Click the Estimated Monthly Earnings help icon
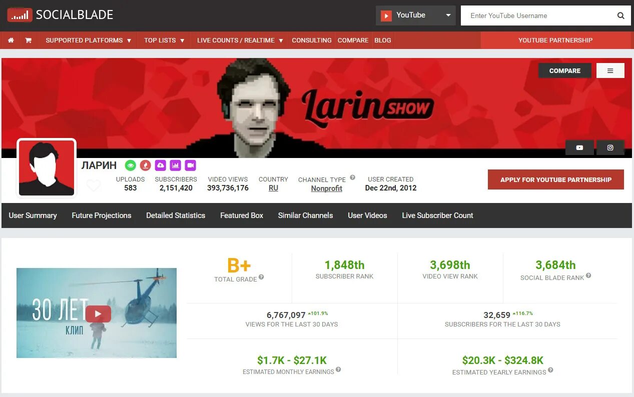The image size is (634, 397). 338,369
